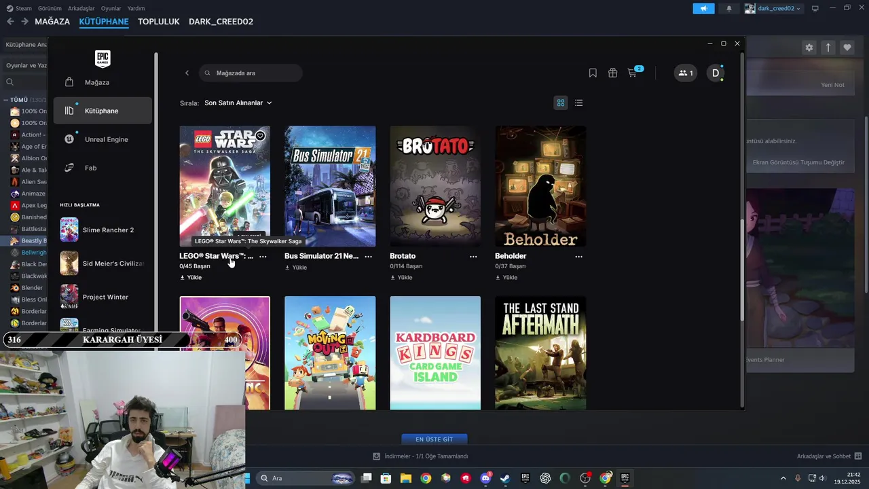
Task: Open Fab in the Epic sidebar
Action: pos(103,168)
